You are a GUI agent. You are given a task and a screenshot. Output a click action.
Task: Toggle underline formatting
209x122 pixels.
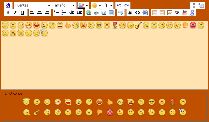coord(22,13)
